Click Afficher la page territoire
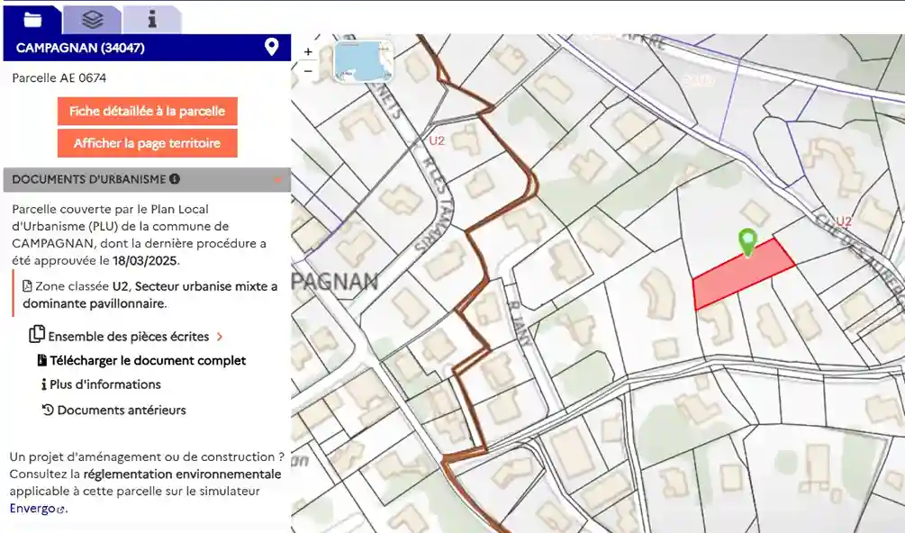Image resolution: width=905 pixels, height=533 pixels. [147, 143]
